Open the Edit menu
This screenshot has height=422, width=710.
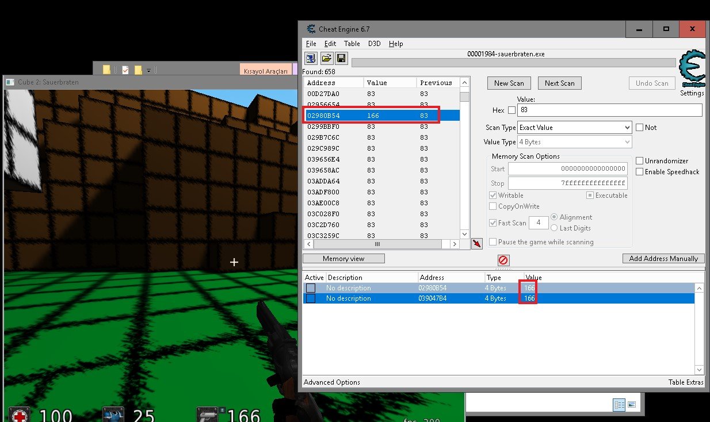point(330,44)
